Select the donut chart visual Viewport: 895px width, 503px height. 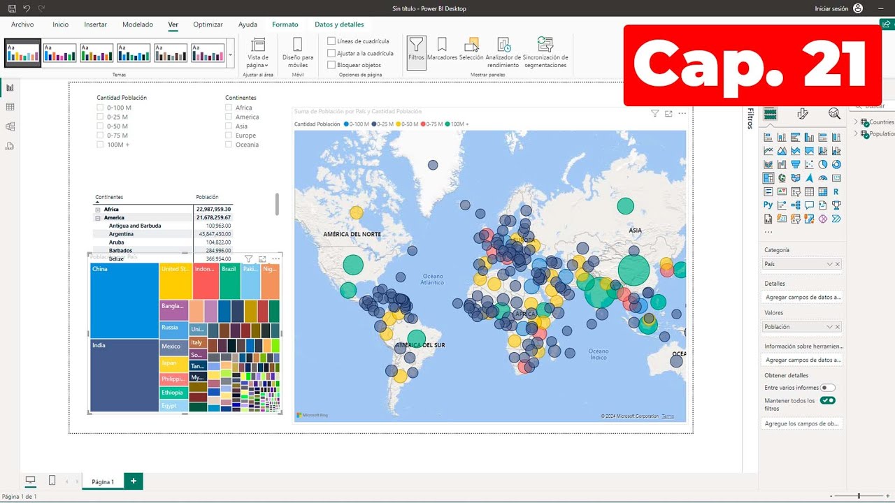point(836,164)
